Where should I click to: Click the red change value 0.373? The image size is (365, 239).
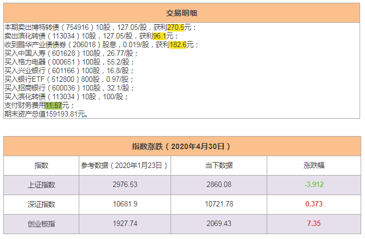pos(314,204)
